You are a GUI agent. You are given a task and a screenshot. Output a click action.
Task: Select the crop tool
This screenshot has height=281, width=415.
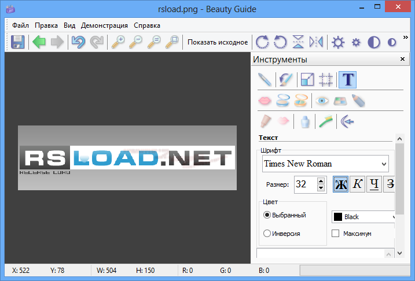325,80
